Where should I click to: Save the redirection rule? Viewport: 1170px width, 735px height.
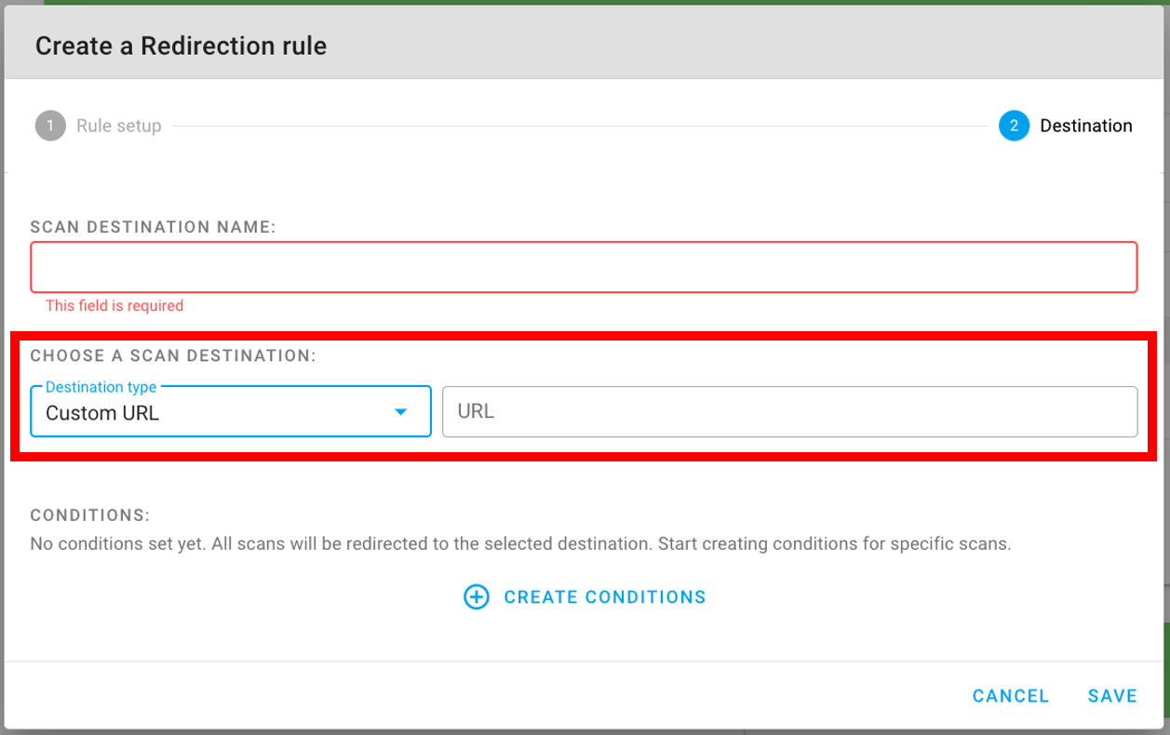pyautogui.click(x=1112, y=696)
